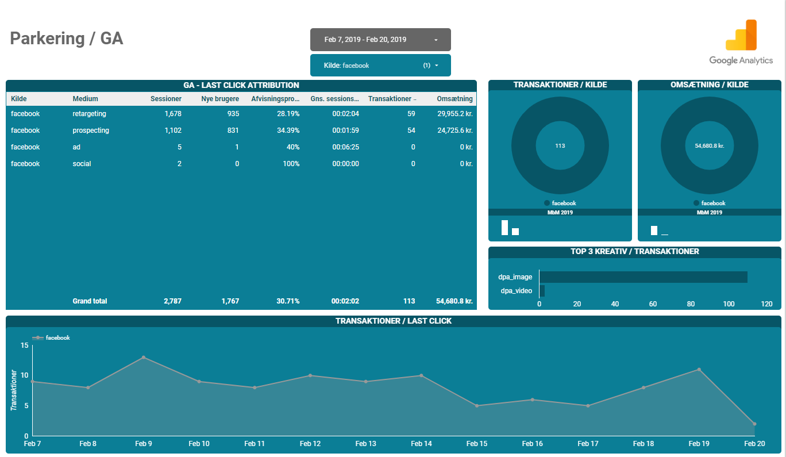Open the date range Feb 7 - Feb 20 dropdown
Image resolution: width=786 pixels, height=457 pixels.
click(380, 40)
